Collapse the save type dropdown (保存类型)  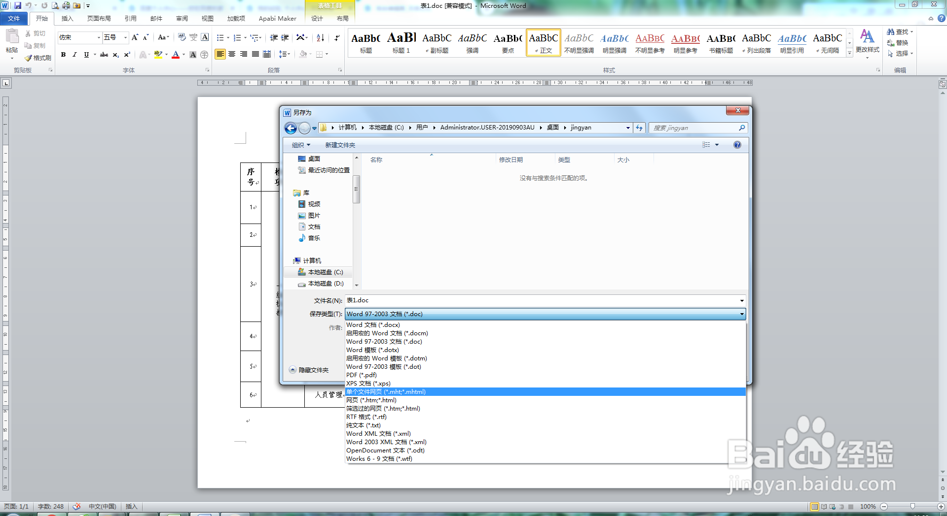(741, 314)
